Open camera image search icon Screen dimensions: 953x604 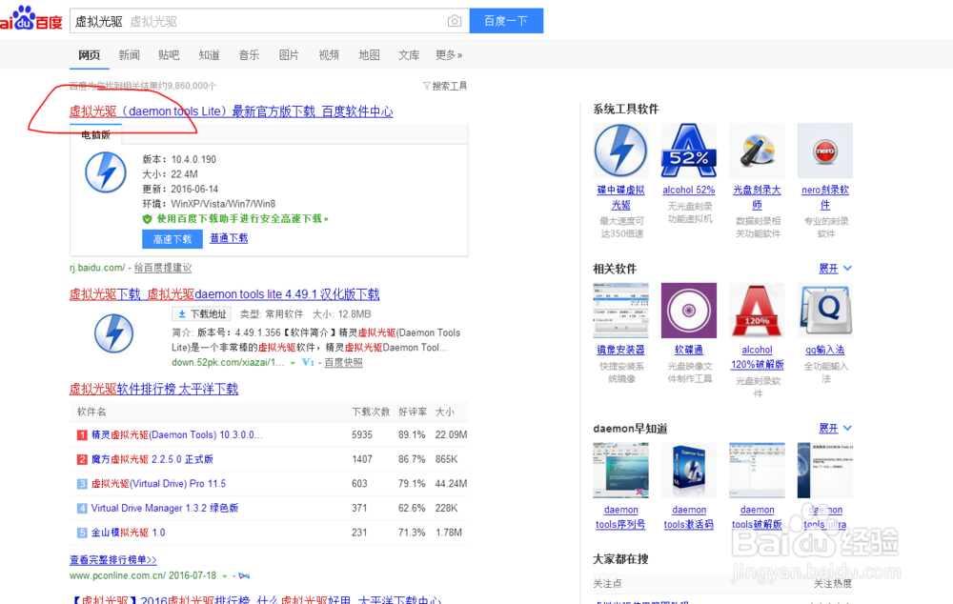pyautogui.click(x=454, y=21)
